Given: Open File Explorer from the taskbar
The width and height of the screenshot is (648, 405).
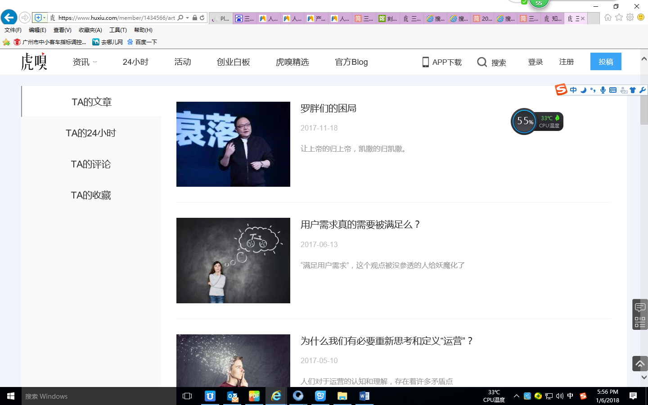Looking at the screenshot, I should pyautogui.click(x=342, y=396).
